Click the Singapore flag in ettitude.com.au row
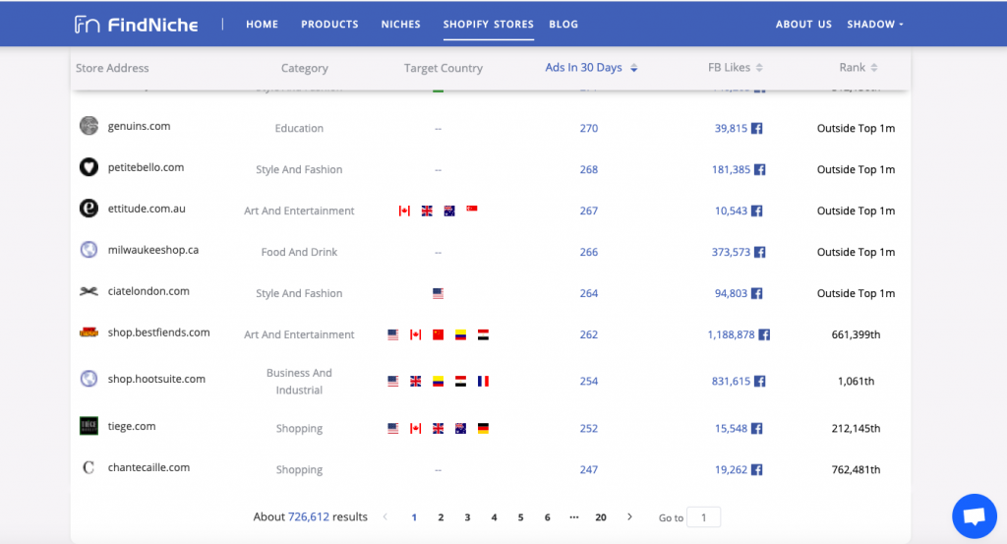The height and width of the screenshot is (544, 1007). 472,209
